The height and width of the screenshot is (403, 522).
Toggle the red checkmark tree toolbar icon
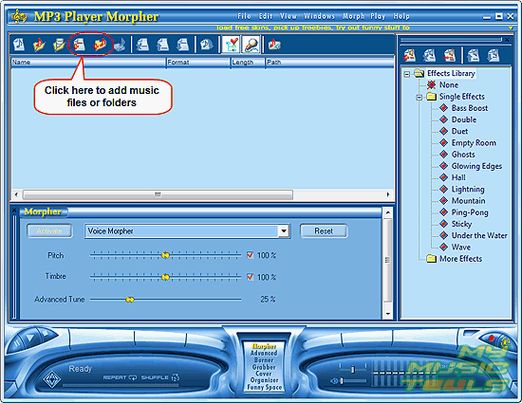[231, 45]
